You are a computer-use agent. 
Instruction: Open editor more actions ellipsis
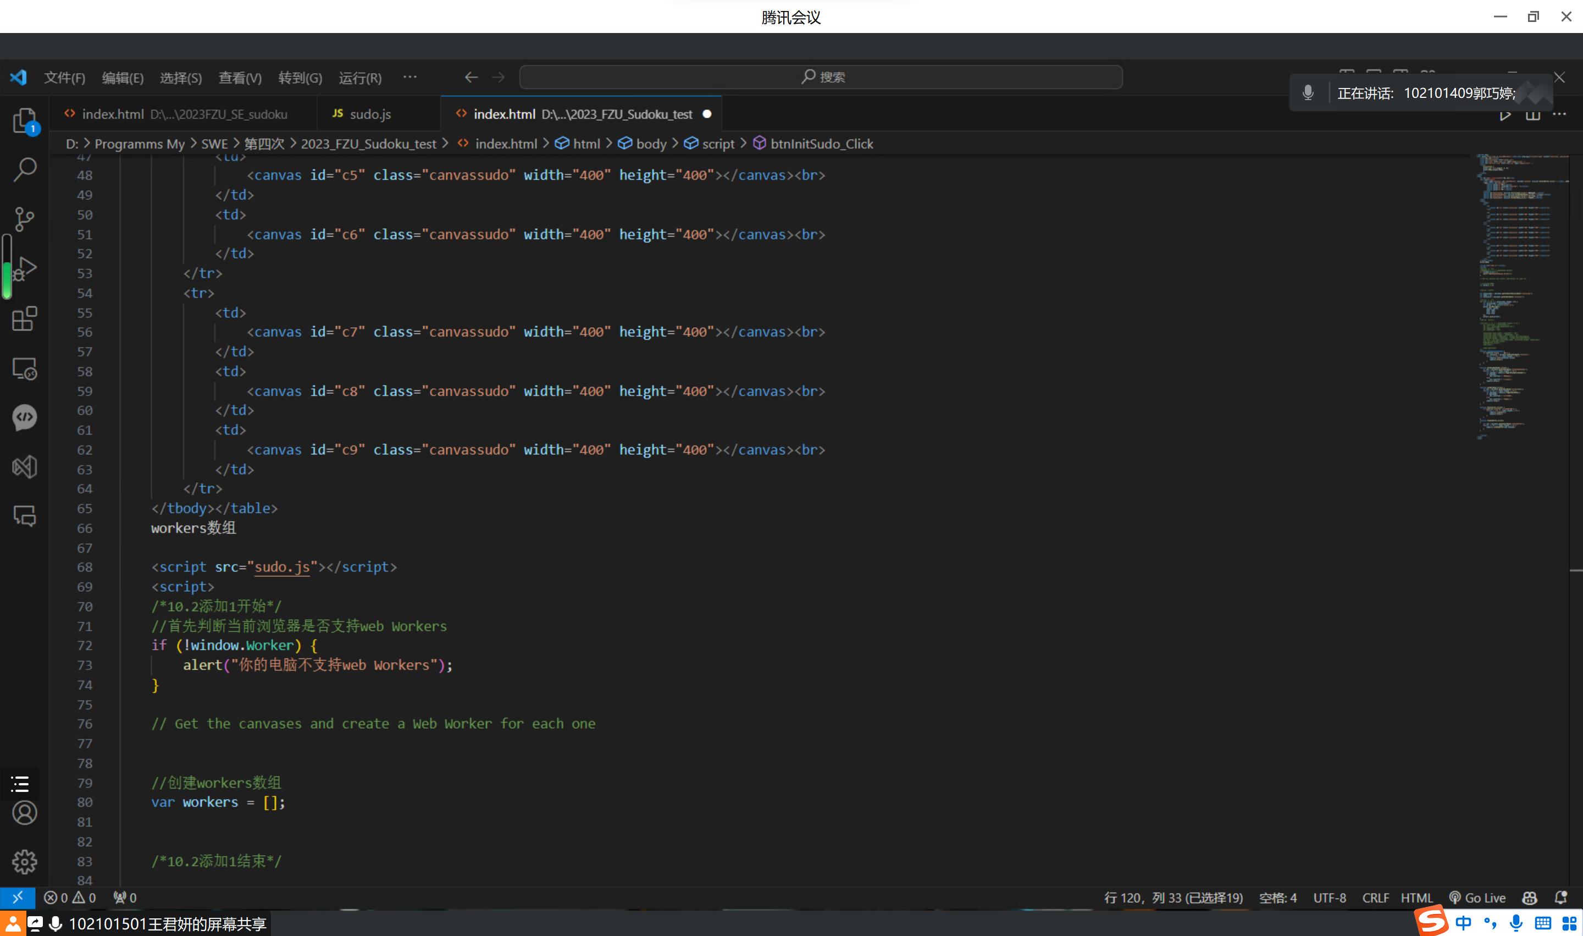pos(1560,114)
